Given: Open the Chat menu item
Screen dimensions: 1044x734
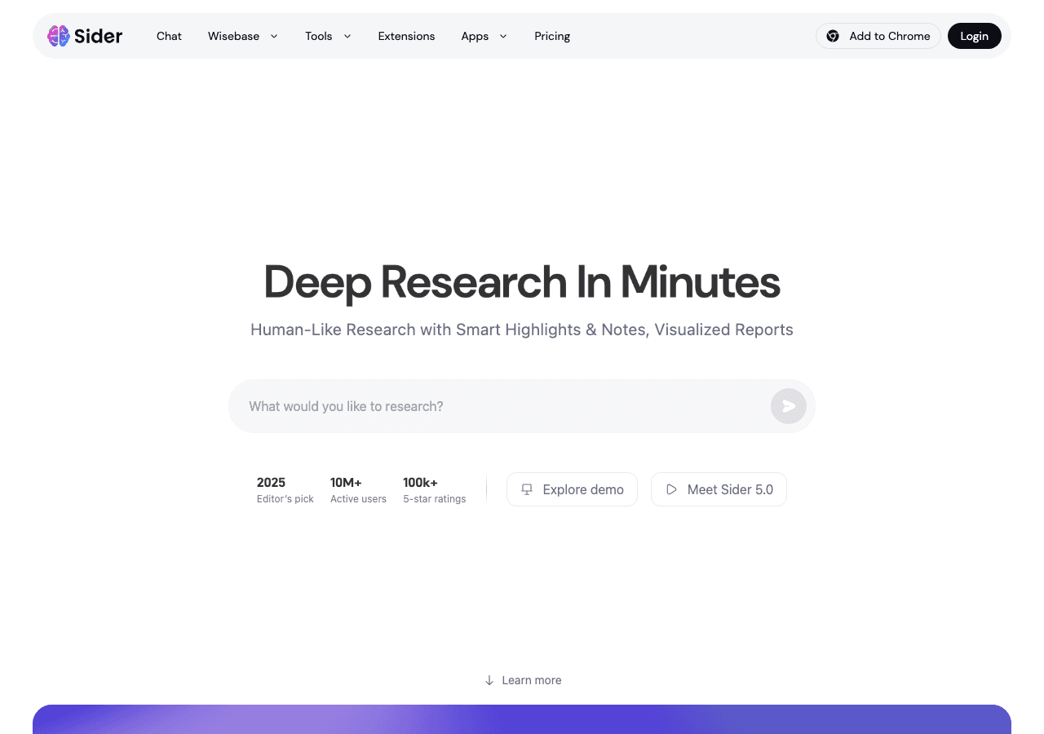Looking at the screenshot, I should click(x=169, y=36).
